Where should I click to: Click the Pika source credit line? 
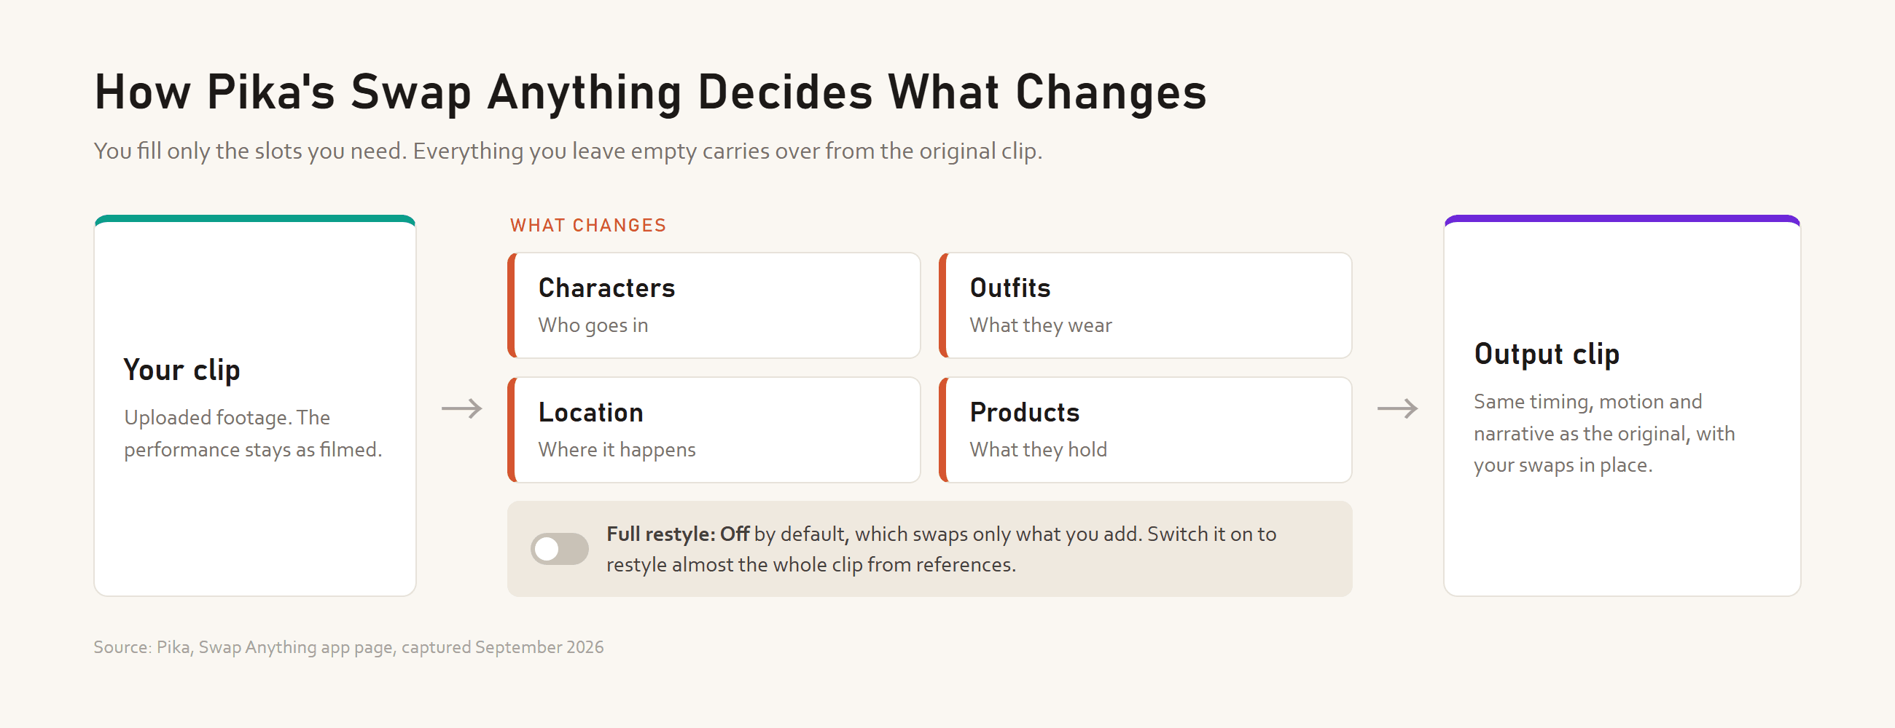(x=348, y=647)
